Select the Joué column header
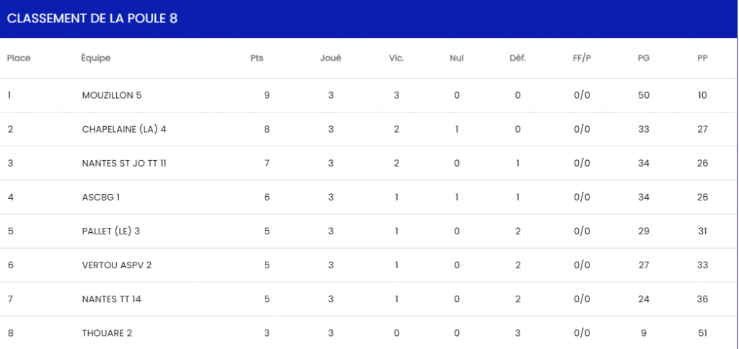 [x=331, y=58]
